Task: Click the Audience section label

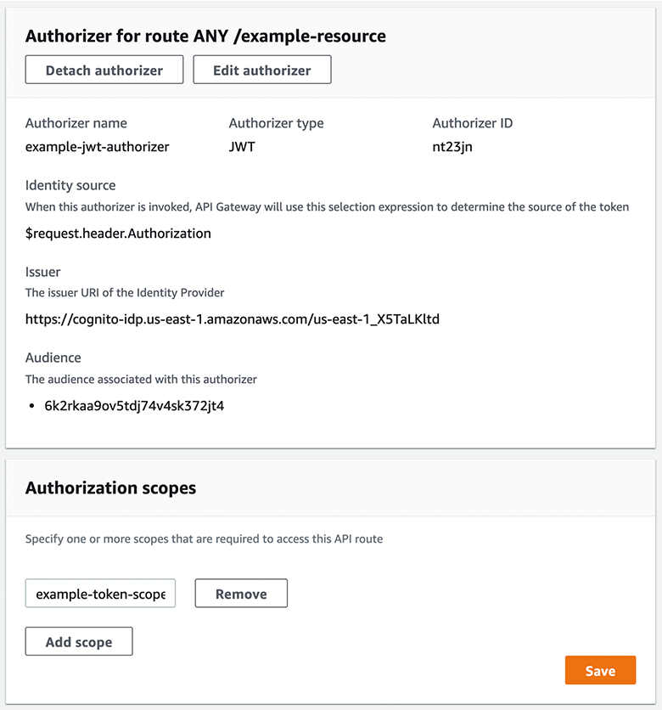Action: 53,358
